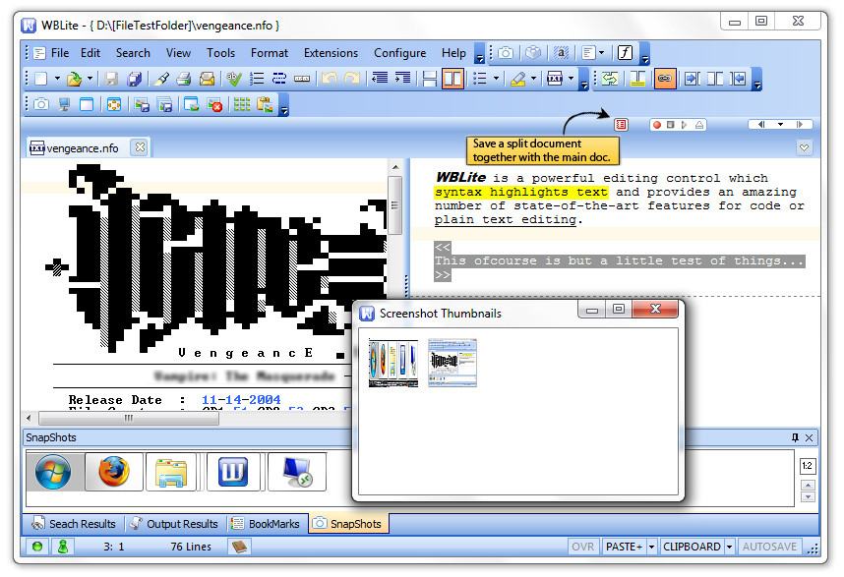844x577 pixels.
Task: Stop macro recording
Action: pos(670,125)
